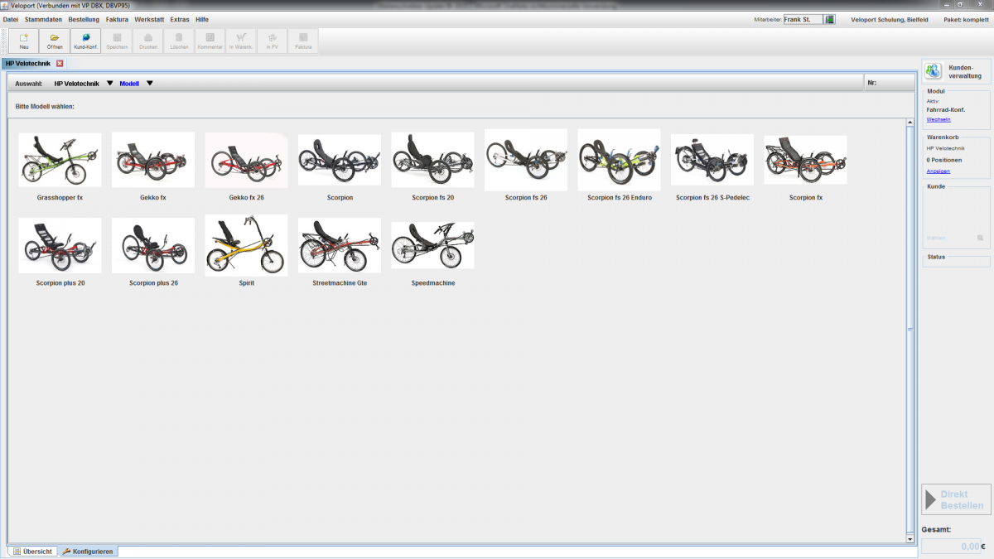Expand the HP Velotechnik dropdown arrow

pyautogui.click(x=109, y=83)
